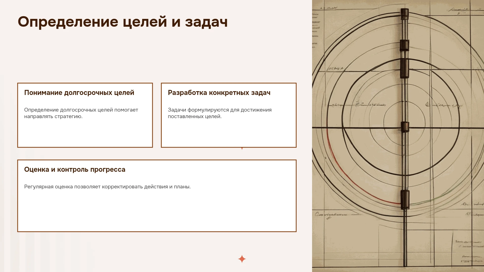Click the center crosshair of the target drawing
Viewport: 484px width, 272px height.
405,128
